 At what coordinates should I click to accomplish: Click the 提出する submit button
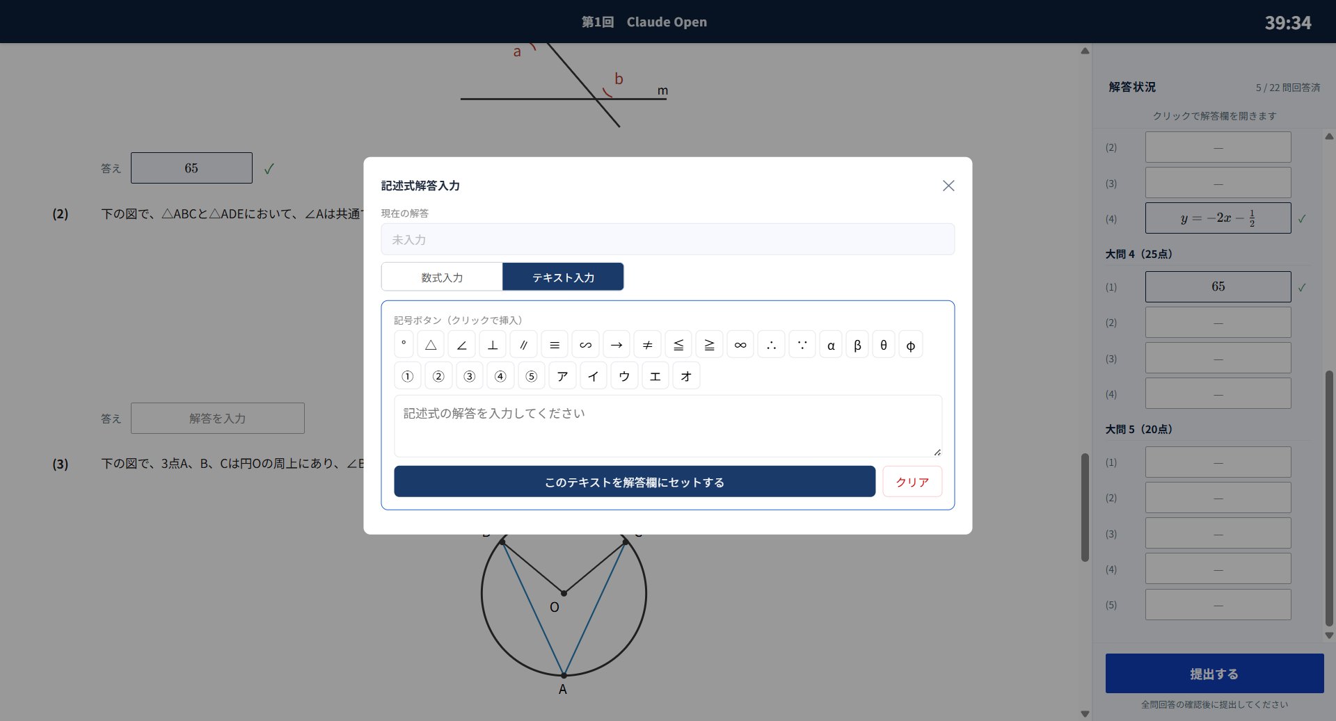[1214, 673]
